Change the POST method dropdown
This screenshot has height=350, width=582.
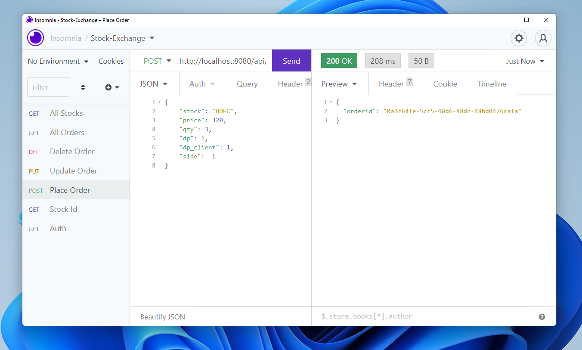157,61
